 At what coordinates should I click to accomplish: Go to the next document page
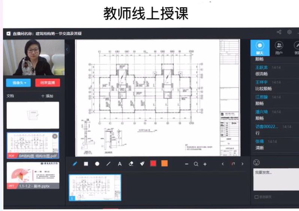[x=242, y=164]
